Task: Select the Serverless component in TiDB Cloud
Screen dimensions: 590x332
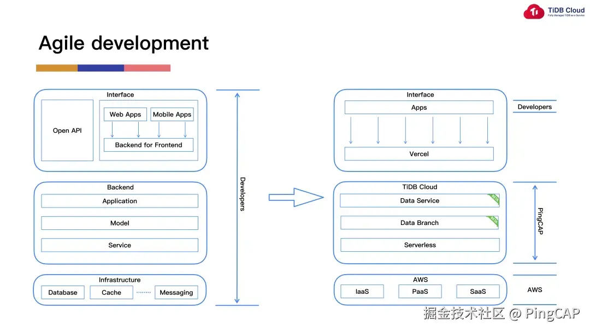Action: 420,245
